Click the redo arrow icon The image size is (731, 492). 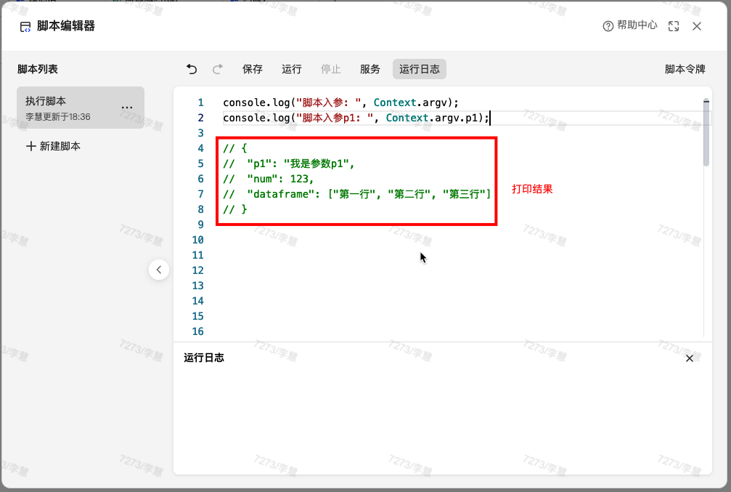pos(218,69)
